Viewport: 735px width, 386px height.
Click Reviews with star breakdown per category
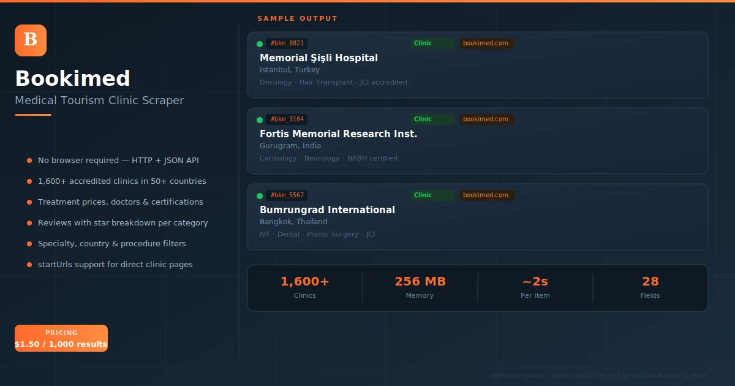click(x=123, y=223)
